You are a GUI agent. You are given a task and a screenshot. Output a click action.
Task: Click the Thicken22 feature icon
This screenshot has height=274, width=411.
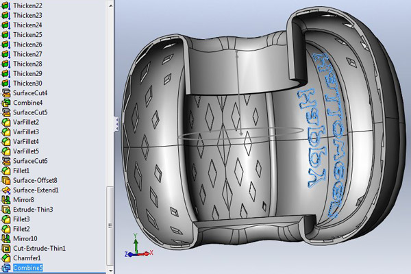(x=5, y=5)
